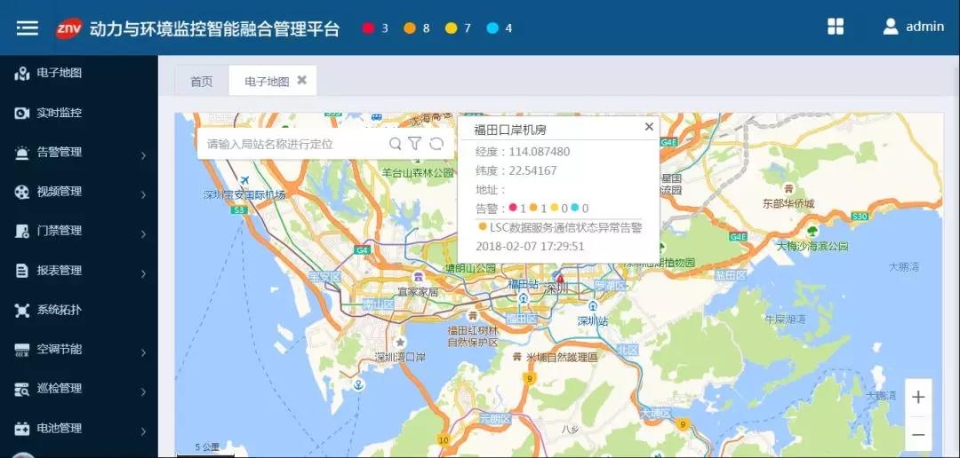The height and width of the screenshot is (458, 960).
Task: Expand the 告警管理 submenu arrow
Action: tap(143, 155)
